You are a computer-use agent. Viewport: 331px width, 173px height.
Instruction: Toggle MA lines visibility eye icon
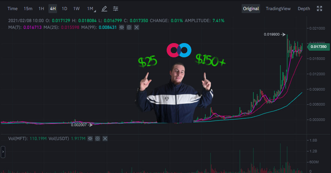[122, 27]
